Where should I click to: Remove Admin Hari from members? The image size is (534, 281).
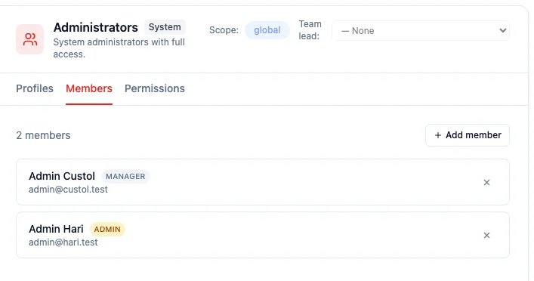[486, 236]
